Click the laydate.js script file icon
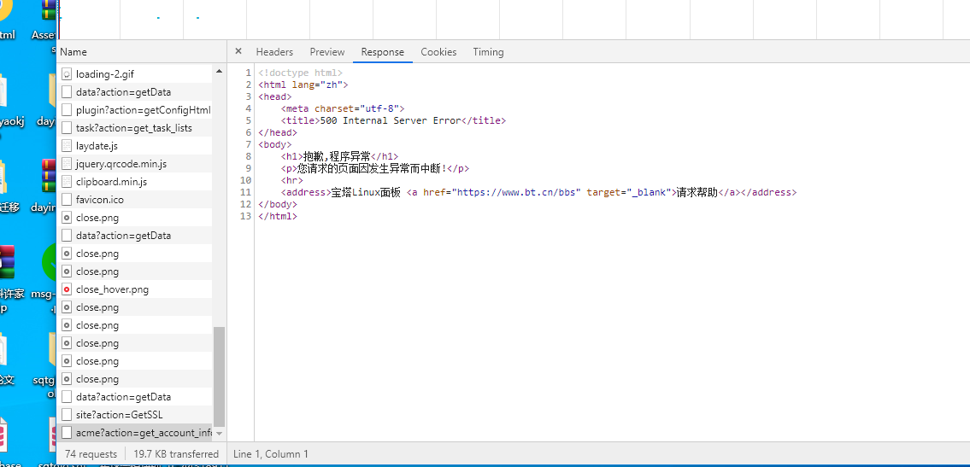This screenshot has height=467, width=970. click(67, 146)
